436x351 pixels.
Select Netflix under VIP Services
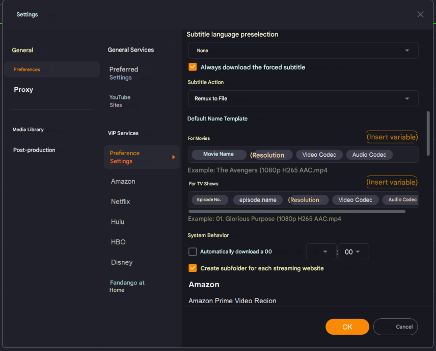point(121,202)
